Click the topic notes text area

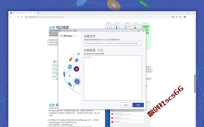click(x=113, y=78)
